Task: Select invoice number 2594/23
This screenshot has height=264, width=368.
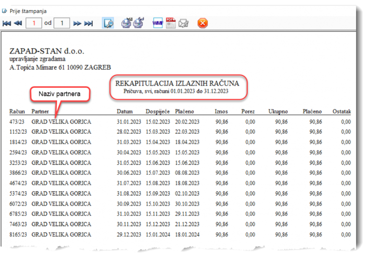Action: 18,152
